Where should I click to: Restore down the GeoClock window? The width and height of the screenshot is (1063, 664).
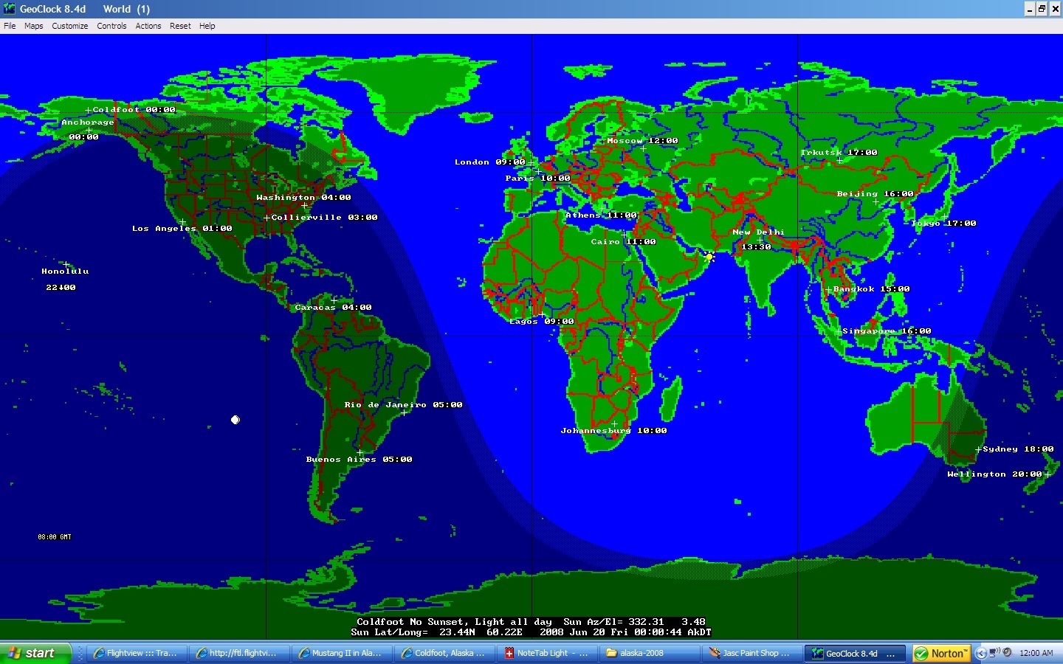(x=1042, y=9)
